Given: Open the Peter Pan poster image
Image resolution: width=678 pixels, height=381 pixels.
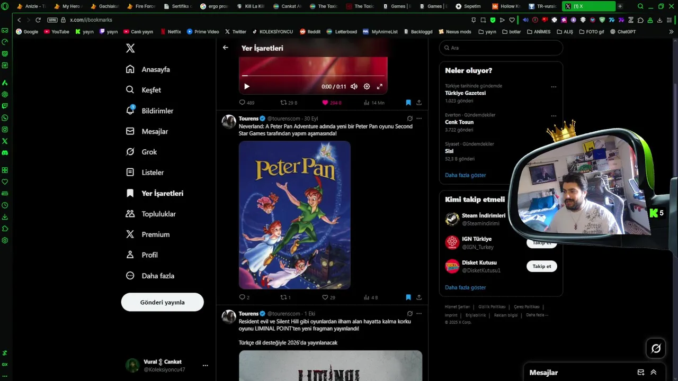Looking at the screenshot, I should (295, 215).
